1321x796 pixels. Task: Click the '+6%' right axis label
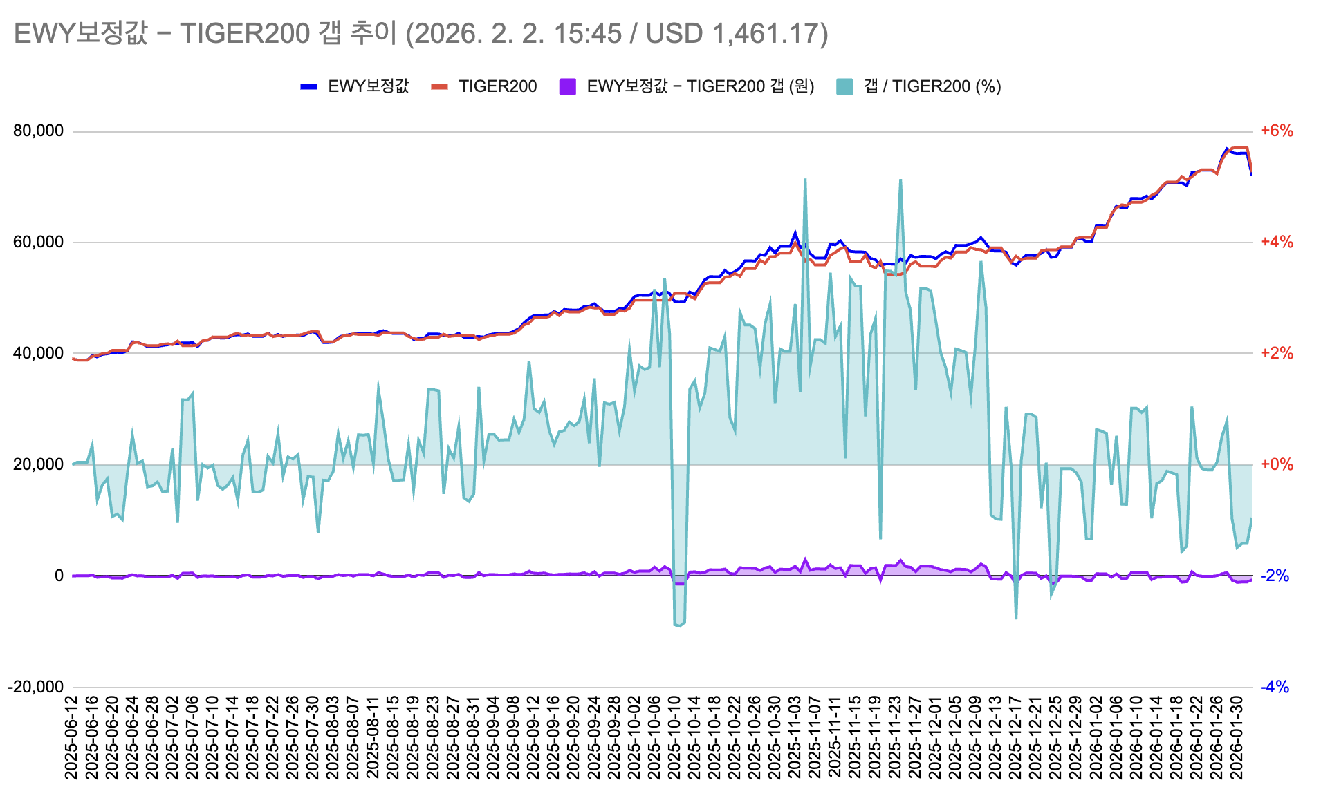(x=1277, y=131)
